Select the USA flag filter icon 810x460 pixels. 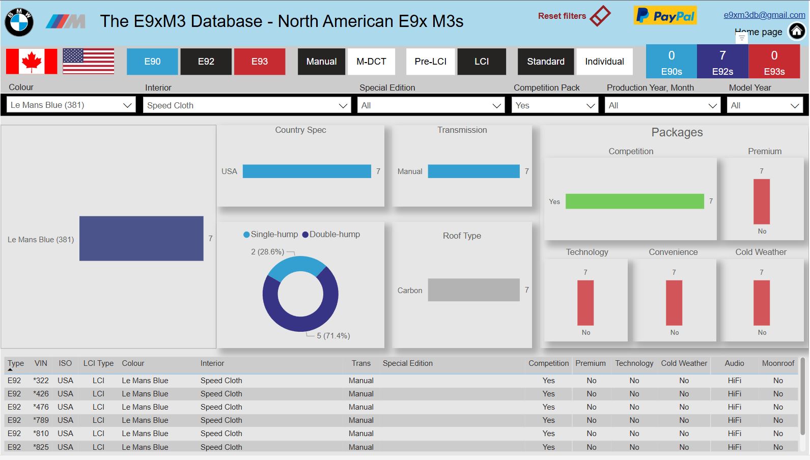click(x=89, y=62)
